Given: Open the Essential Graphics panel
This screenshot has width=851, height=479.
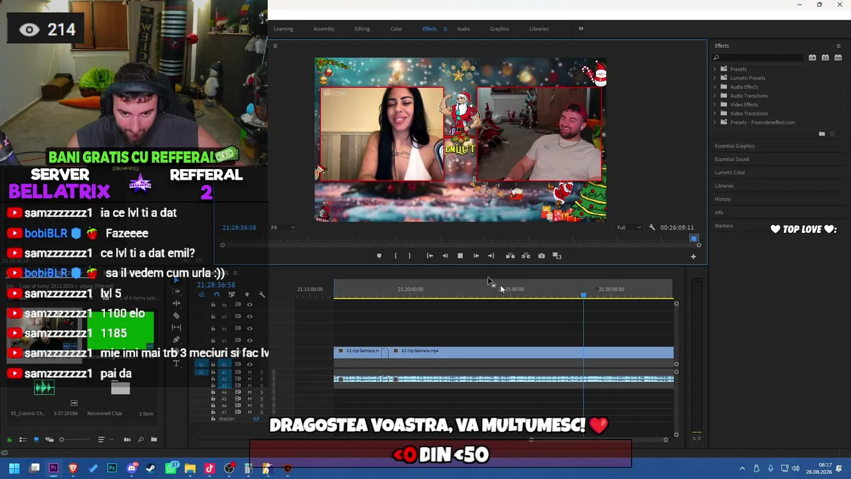Looking at the screenshot, I should tap(735, 146).
